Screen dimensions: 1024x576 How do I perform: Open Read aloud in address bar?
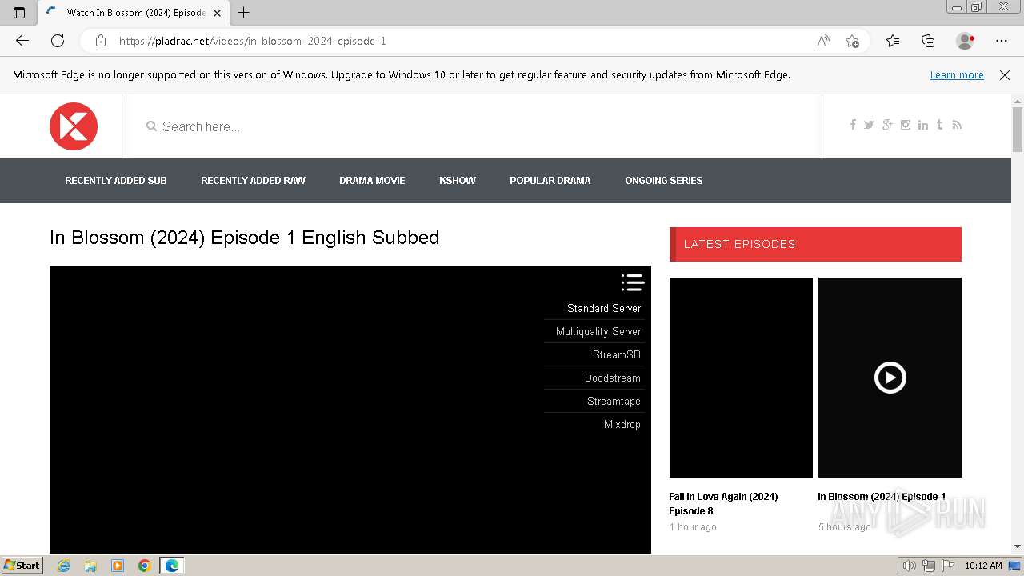823,41
